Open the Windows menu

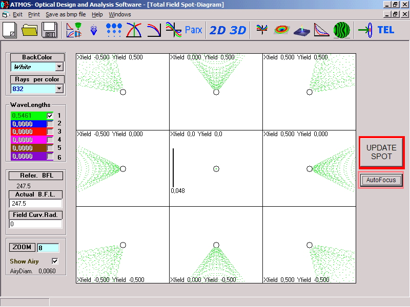[x=120, y=14]
